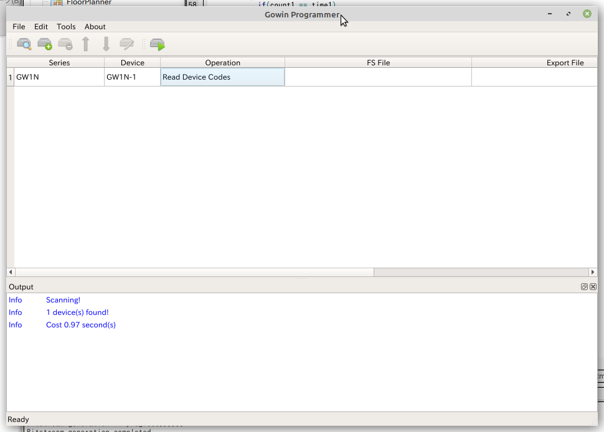Close the Gowin Programmer window
The image size is (604, 432).
(587, 14)
